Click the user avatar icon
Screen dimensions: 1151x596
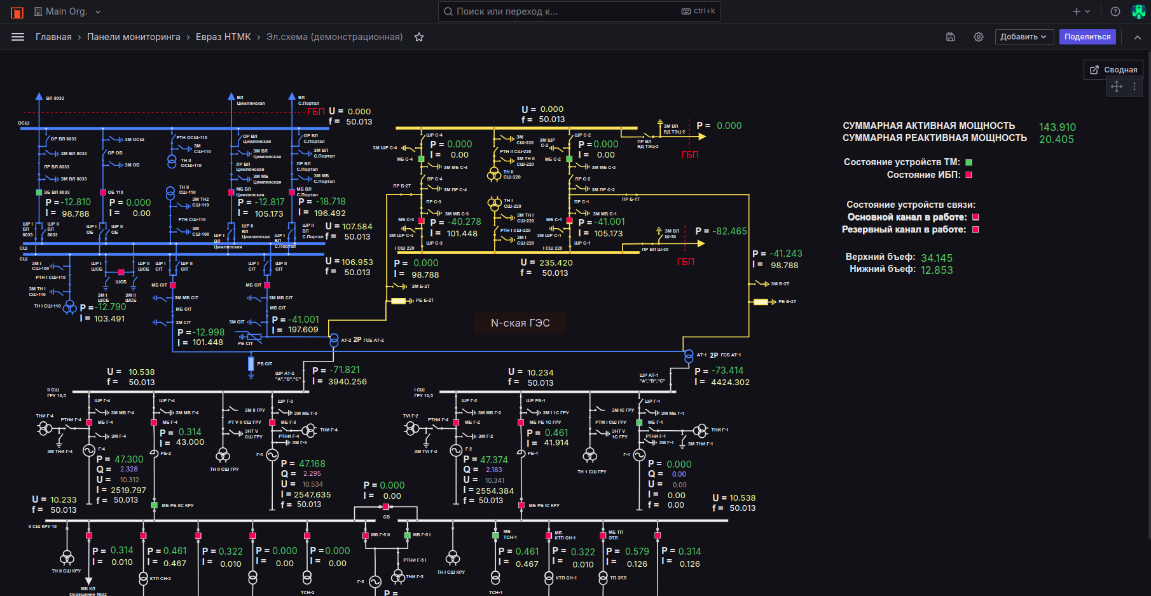(1138, 11)
